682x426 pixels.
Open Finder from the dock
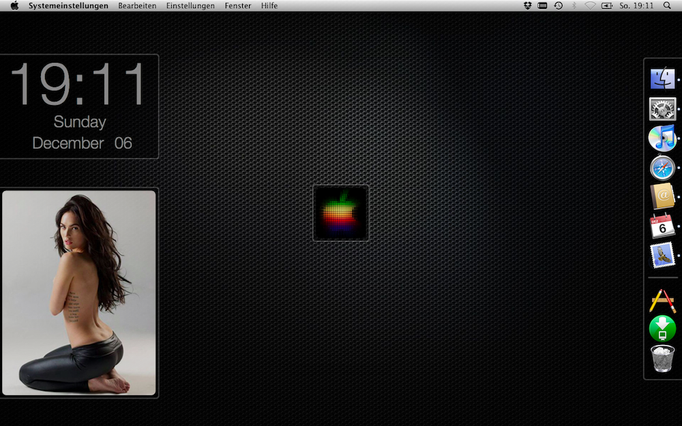pyautogui.click(x=662, y=78)
